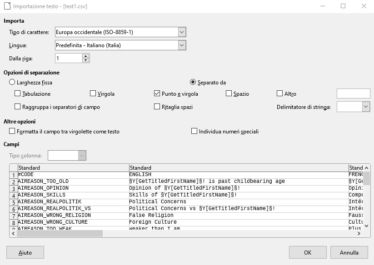Image resolution: width=374 pixels, height=265 pixels.
Task: Click the AIREASON_WRONG_RELIGION cell
Action: pos(74,215)
